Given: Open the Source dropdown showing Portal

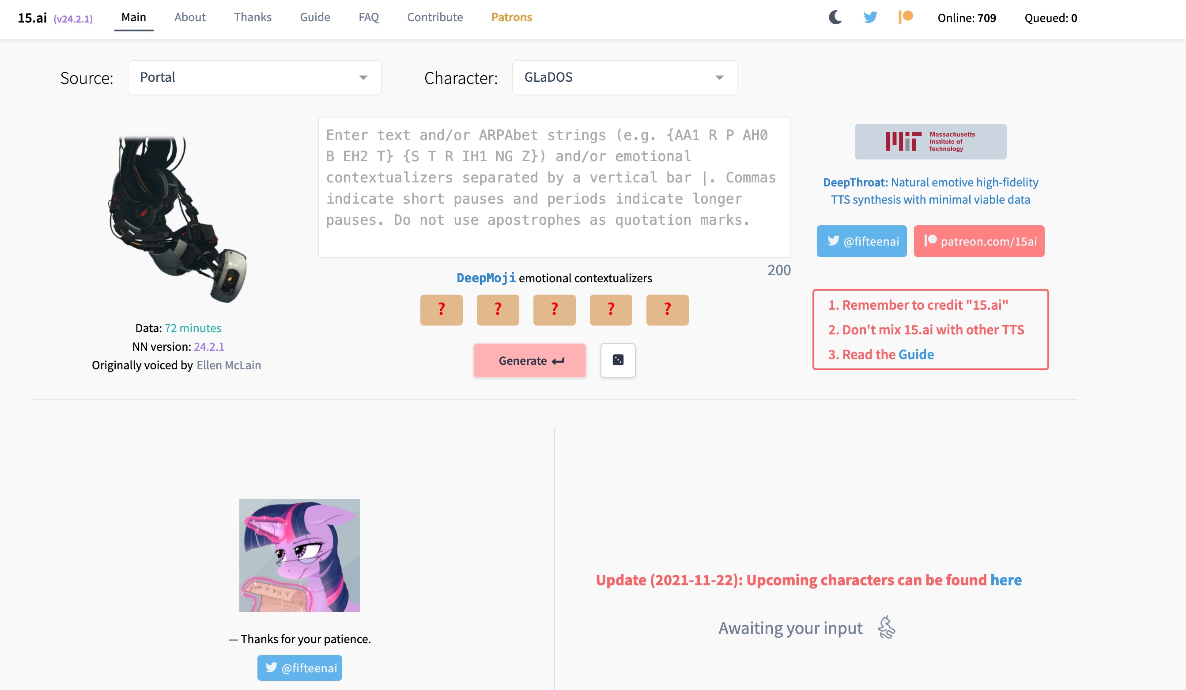Looking at the screenshot, I should pos(254,78).
